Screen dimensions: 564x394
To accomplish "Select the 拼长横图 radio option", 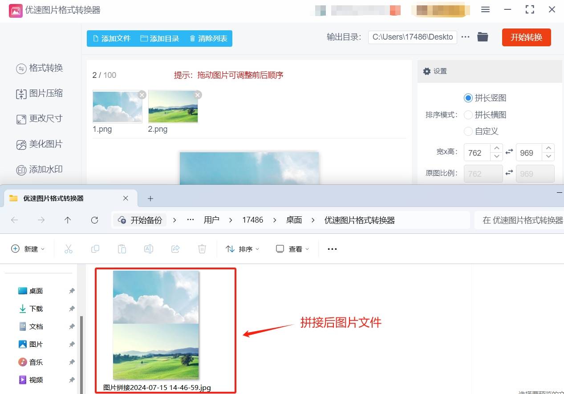I will pos(468,115).
